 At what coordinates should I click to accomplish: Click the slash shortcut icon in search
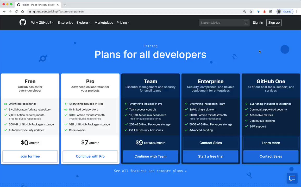[x=246, y=23]
